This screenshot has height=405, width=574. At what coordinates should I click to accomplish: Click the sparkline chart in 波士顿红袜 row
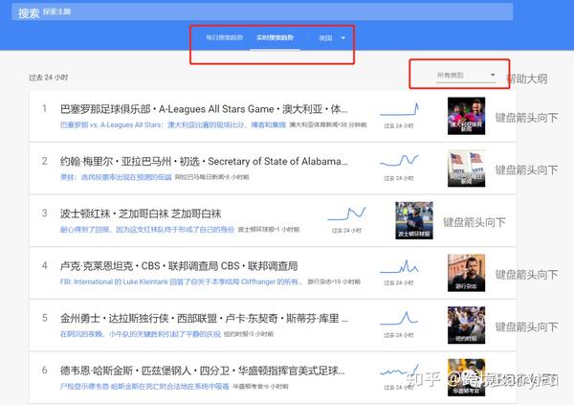coord(346,214)
